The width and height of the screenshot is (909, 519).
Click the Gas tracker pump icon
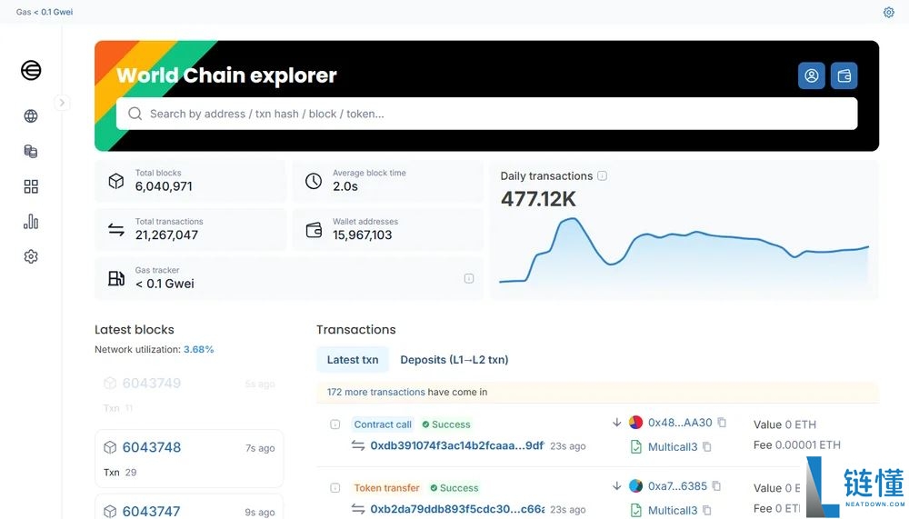point(116,278)
